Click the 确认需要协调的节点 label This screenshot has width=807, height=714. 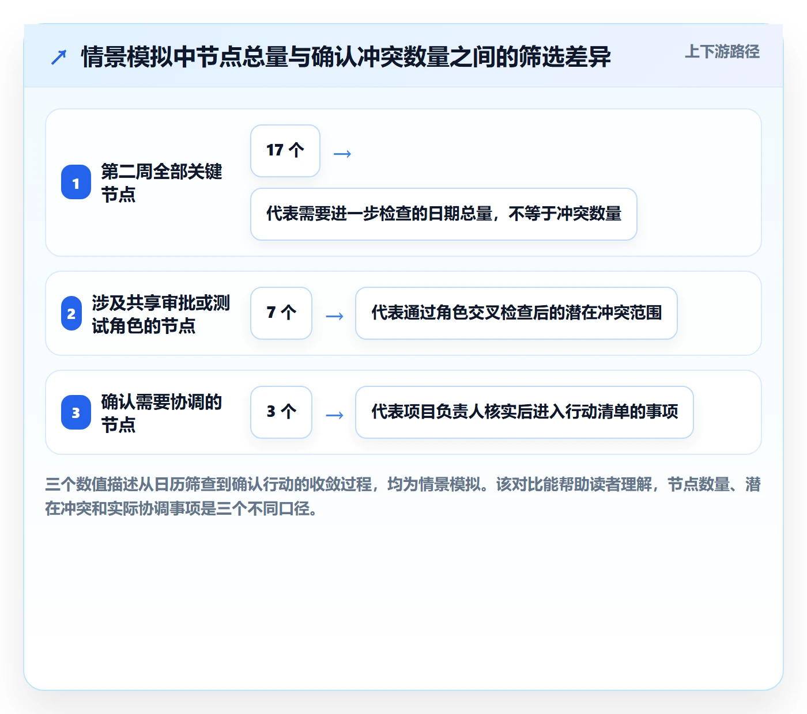[x=161, y=413]
